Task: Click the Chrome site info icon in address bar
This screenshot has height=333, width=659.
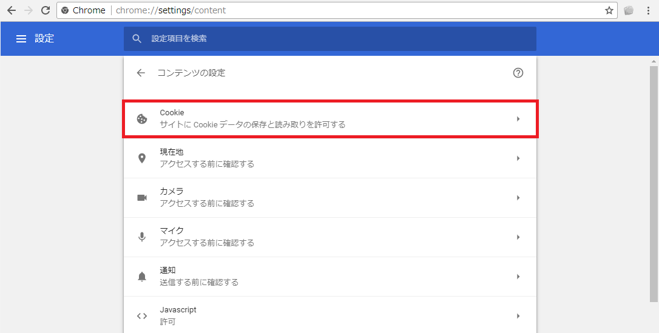Action: coord(65,10)
